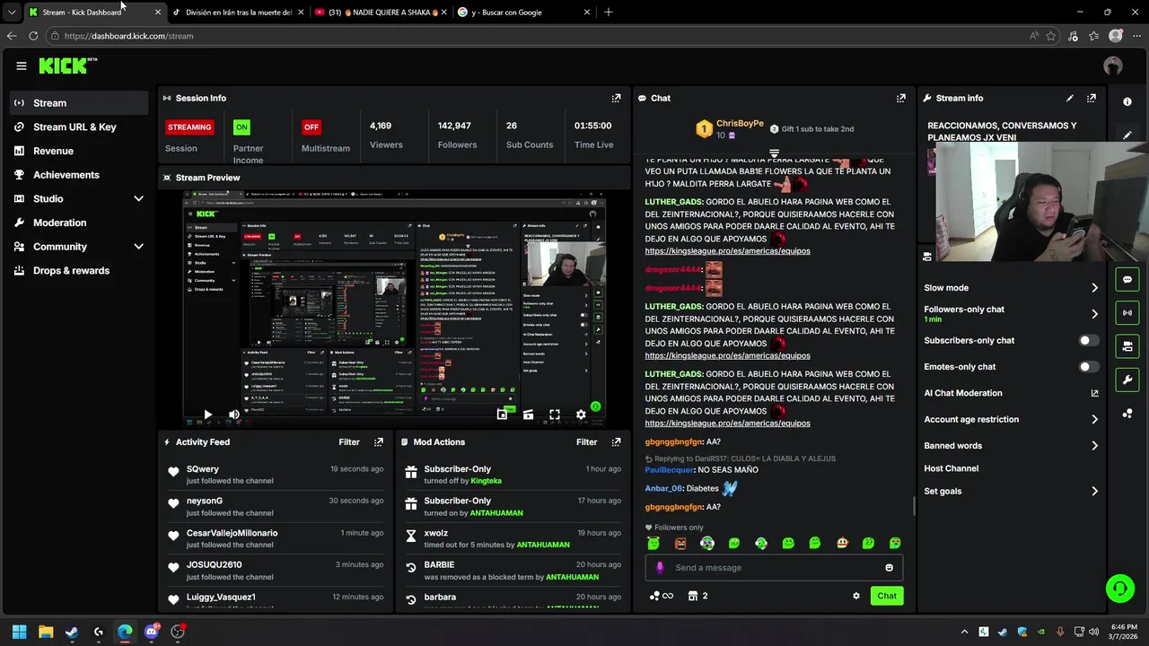Image resolution: width=1149 pixels, height=646 pixels.
Task: Open Followers-only chat options
Action: 1011,313
